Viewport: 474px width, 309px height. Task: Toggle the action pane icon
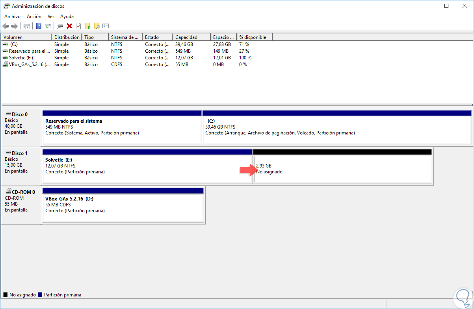click(x=48, y=26)
